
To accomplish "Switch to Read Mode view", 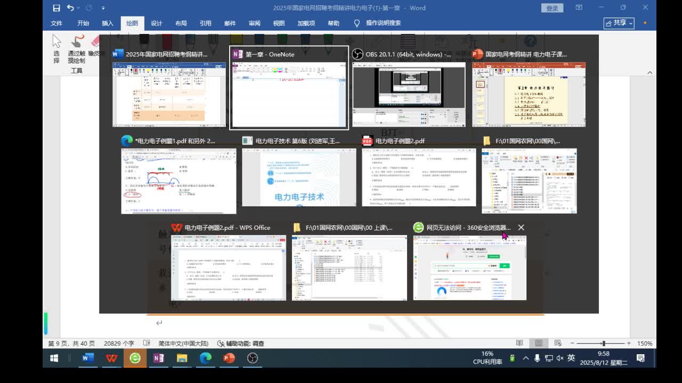I will pos(519,343).
